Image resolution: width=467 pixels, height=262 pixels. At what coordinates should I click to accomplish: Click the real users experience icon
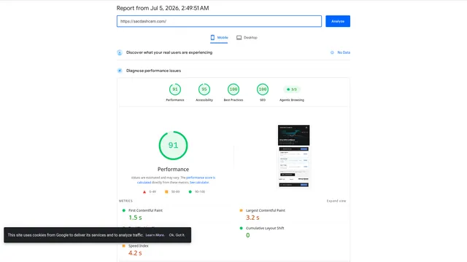click(120, 52)
